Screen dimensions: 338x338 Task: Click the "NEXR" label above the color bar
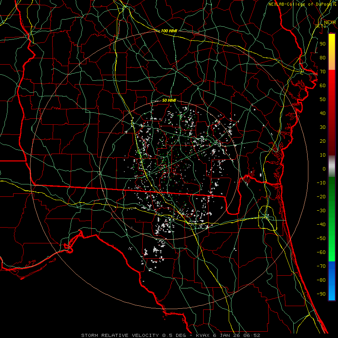tap(330, 23)
